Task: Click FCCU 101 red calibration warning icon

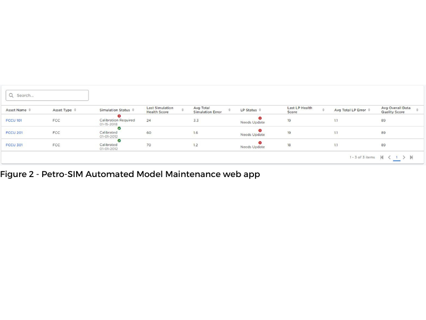Action: pos(119,116)
